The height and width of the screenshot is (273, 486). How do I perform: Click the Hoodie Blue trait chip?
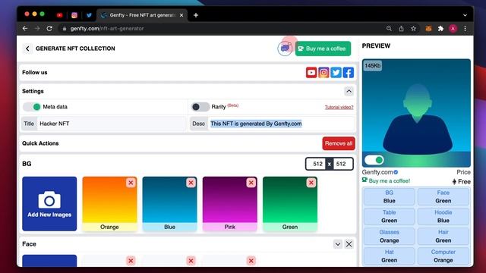click(443, 216)
